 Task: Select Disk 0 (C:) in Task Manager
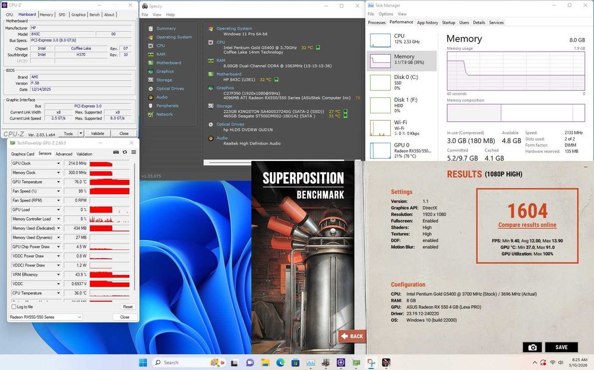[402, 83]
